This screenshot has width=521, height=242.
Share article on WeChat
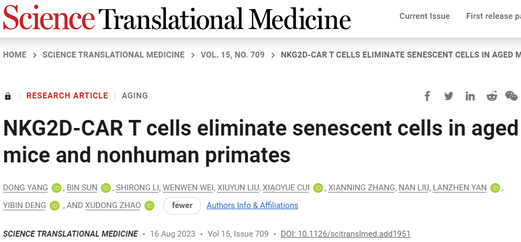pyautogui.click(x=511, y=96)
